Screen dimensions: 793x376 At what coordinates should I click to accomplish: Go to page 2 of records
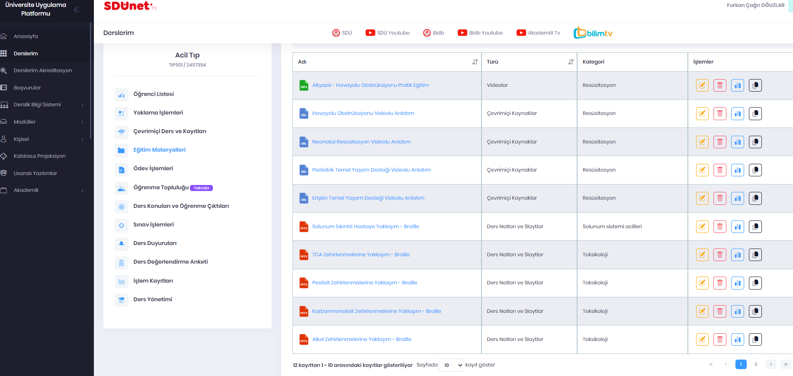coord(756,364)
